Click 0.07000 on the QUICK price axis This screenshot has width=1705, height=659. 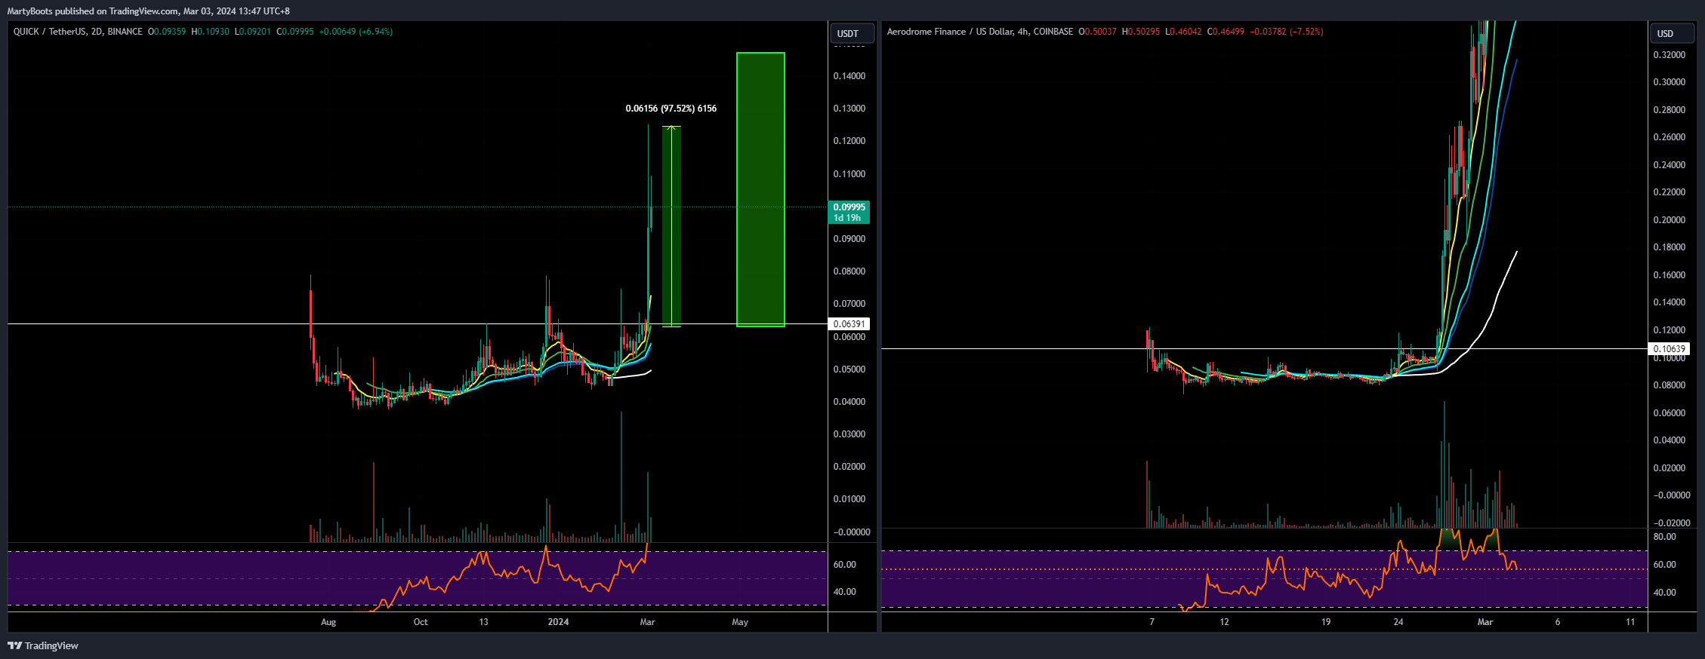coord(849,304)
